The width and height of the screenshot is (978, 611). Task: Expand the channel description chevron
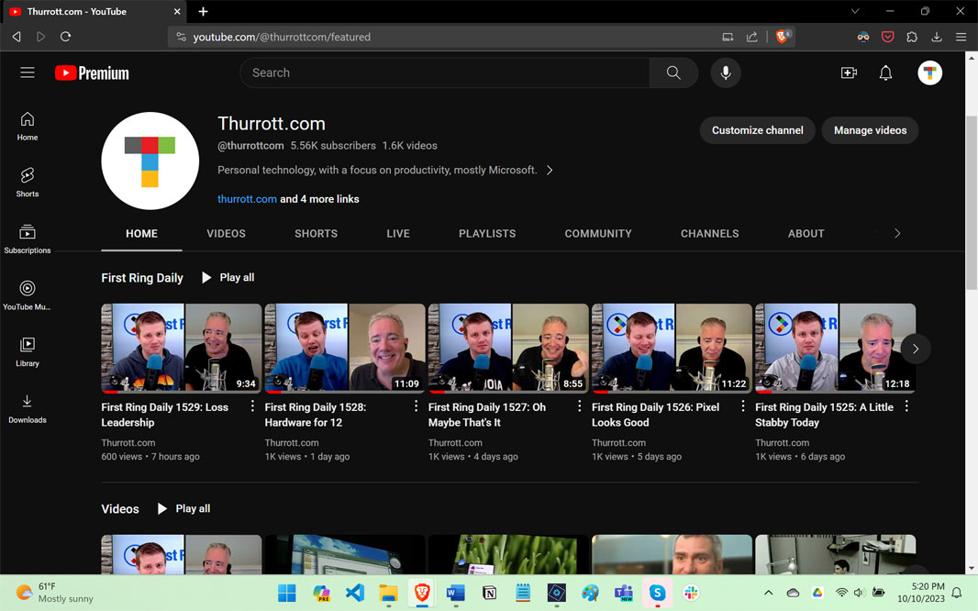click(550, 170)
